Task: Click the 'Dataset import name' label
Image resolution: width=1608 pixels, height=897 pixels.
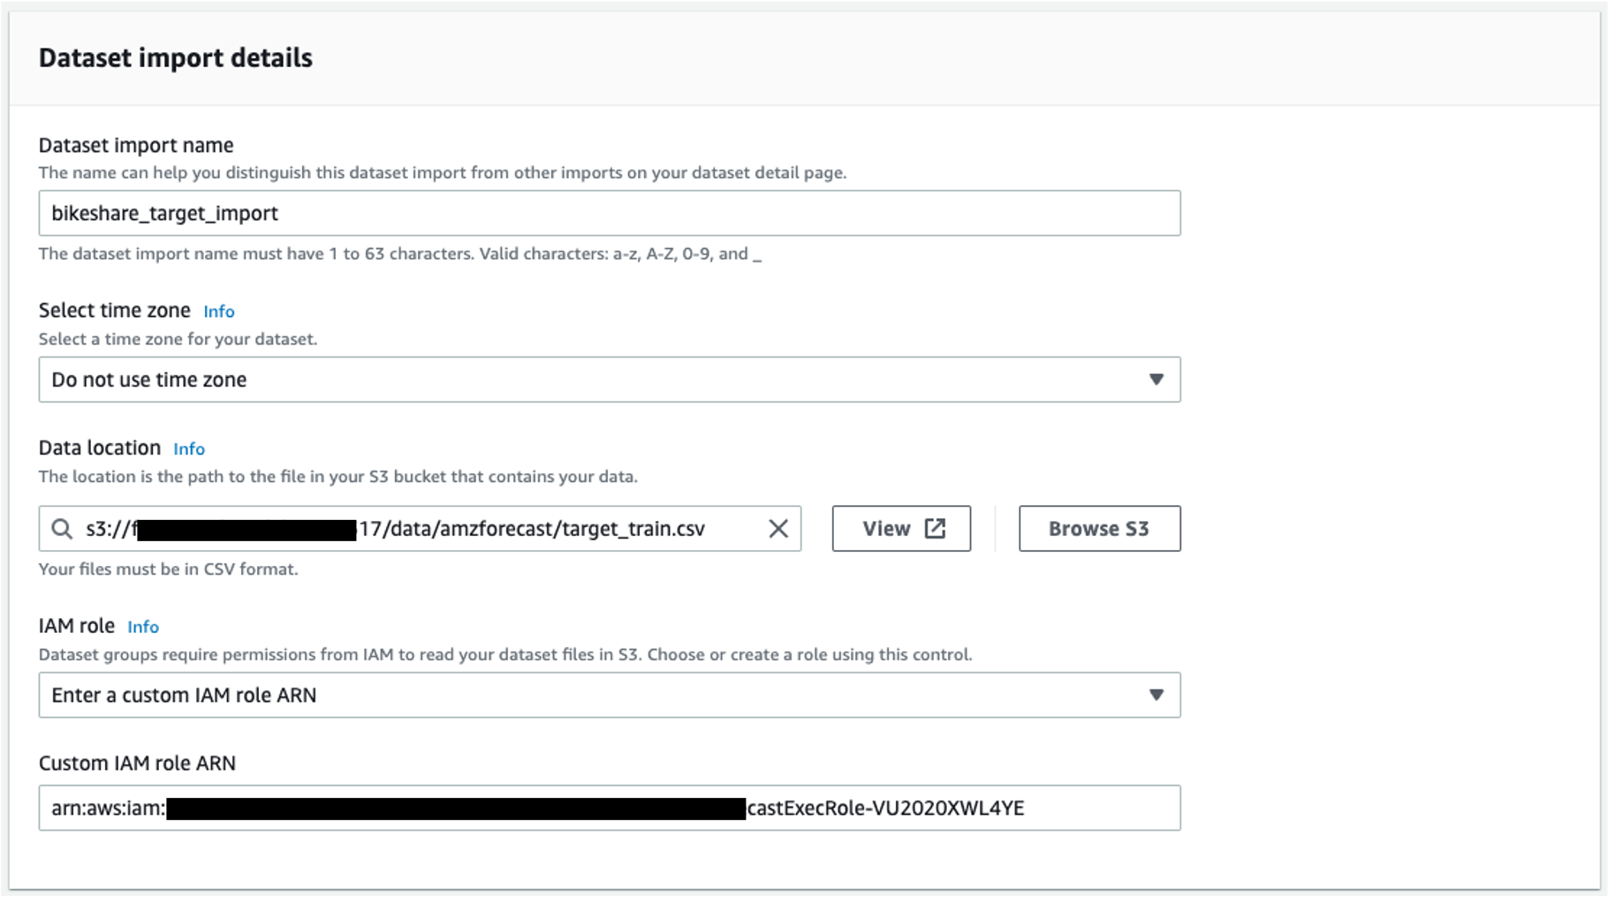Action: click(136, 146)
